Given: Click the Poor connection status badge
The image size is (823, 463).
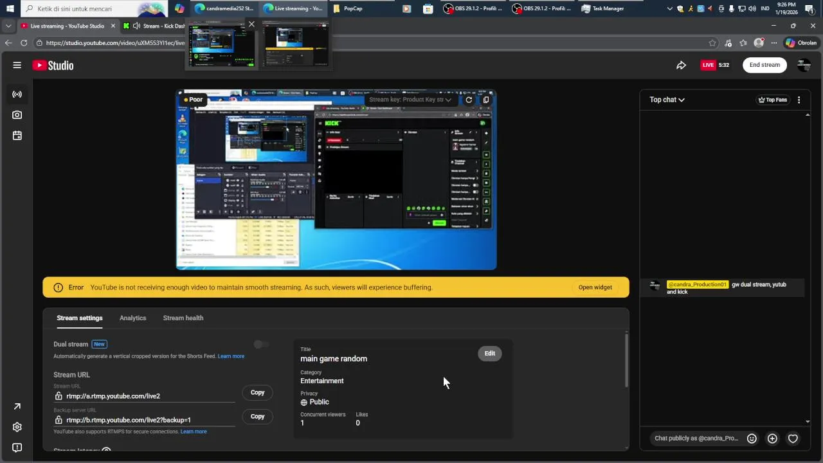Looking at the screenshot, I should (x=193, y=100).
